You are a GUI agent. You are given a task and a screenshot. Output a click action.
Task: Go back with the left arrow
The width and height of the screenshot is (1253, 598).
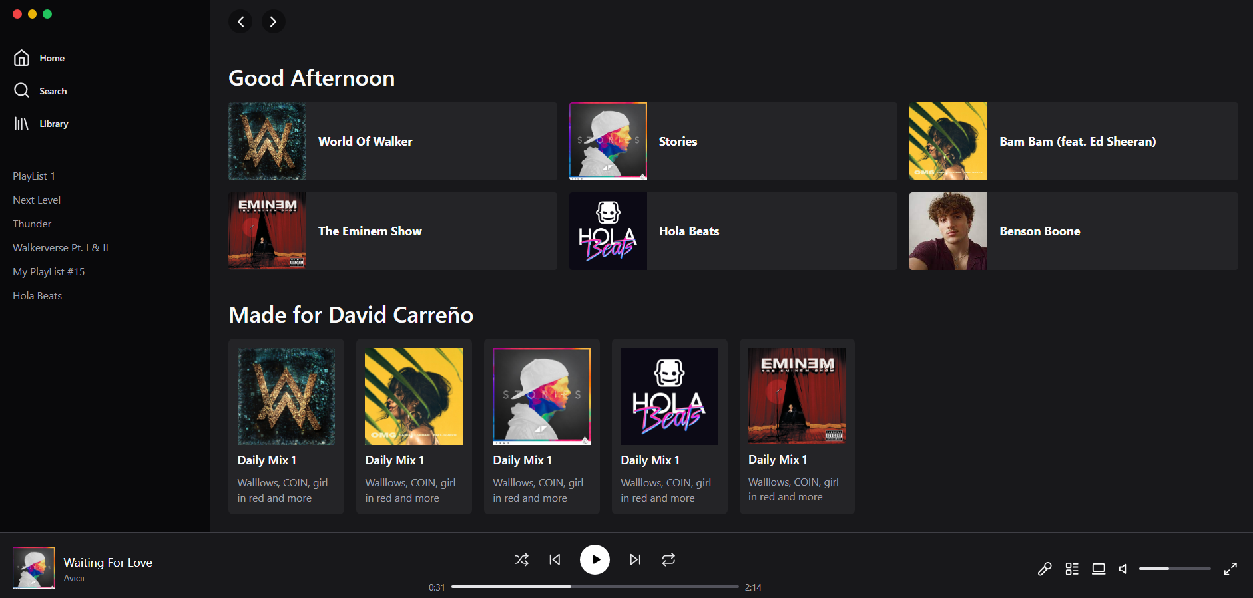tap(240, 21)
